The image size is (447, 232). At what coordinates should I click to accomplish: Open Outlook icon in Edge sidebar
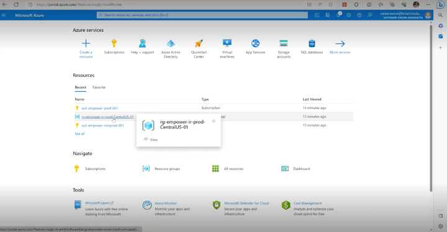(x=440, y=37)
